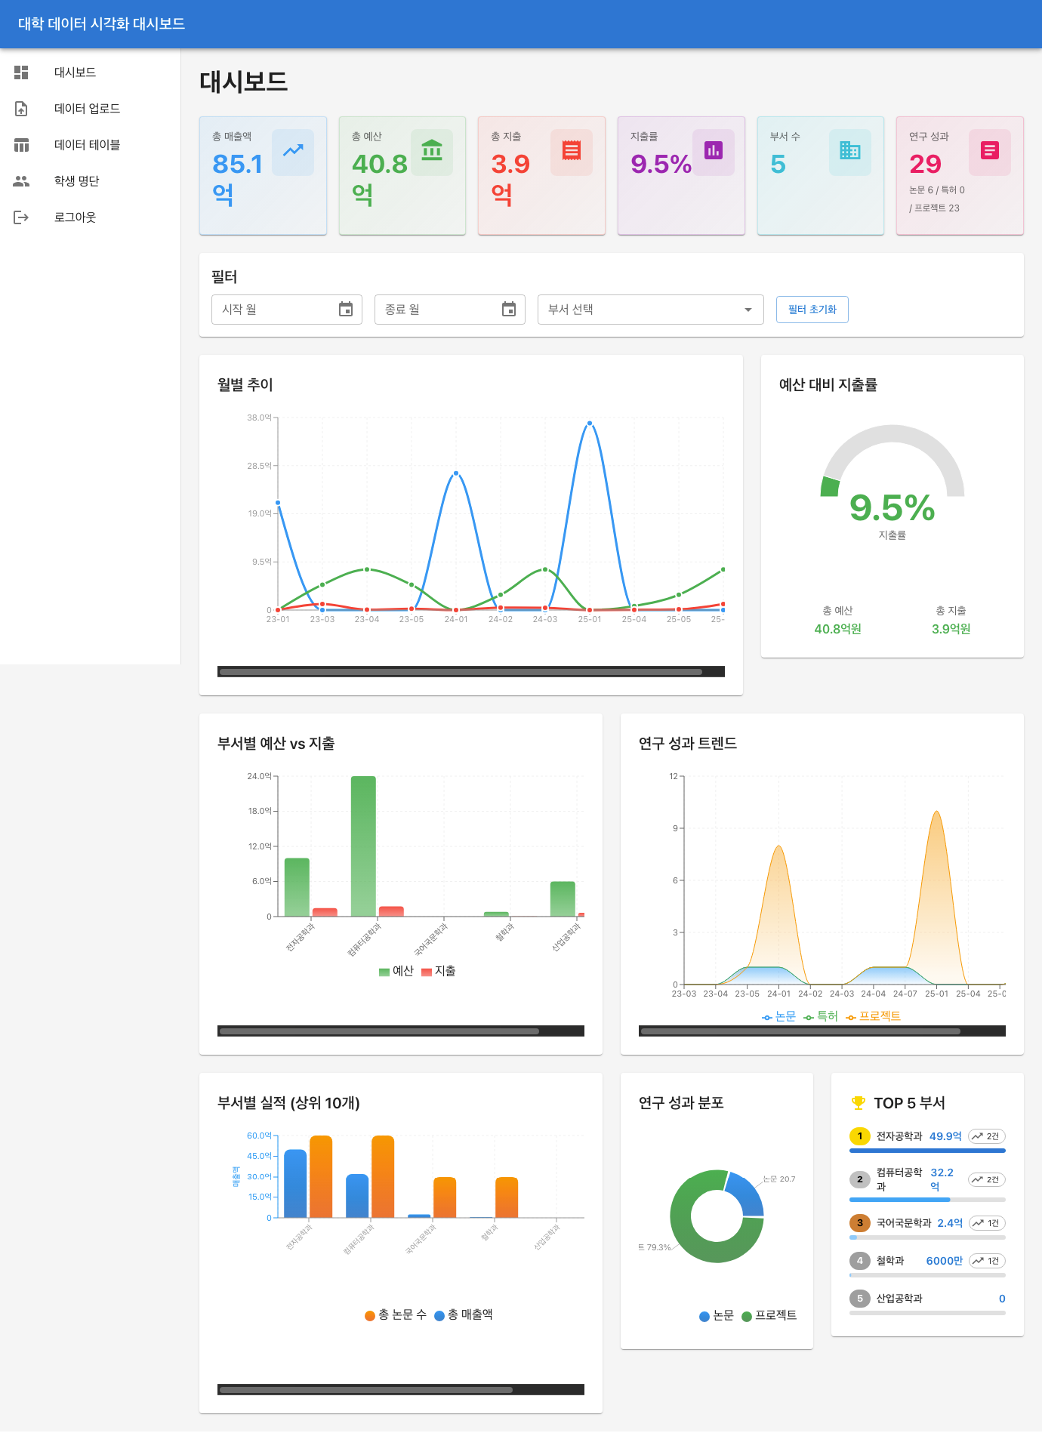
Task: Click the 대학 데이터 시각화 대시보드 header title
Action: (101, 24)
